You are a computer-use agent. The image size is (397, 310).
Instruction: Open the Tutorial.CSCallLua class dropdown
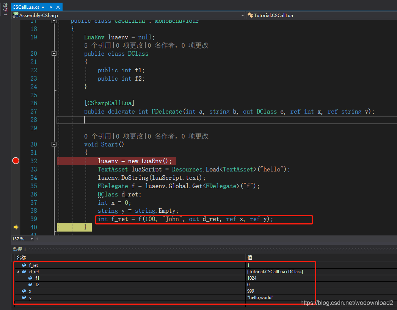point(322,16)
